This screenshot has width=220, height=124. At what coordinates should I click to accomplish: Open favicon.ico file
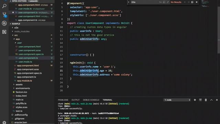click(x=21, y=92)
